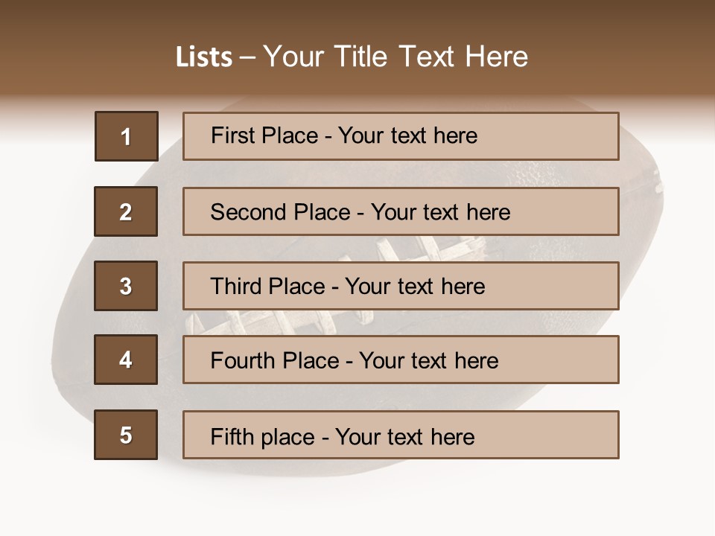Click the football laces between bars two and three
Viewport: 715px width, 536px height.
click(410, 249)
